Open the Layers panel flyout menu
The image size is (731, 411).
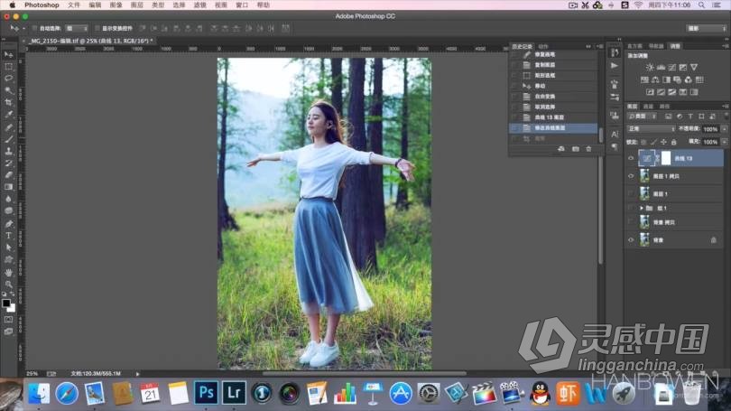pos(726,107)
